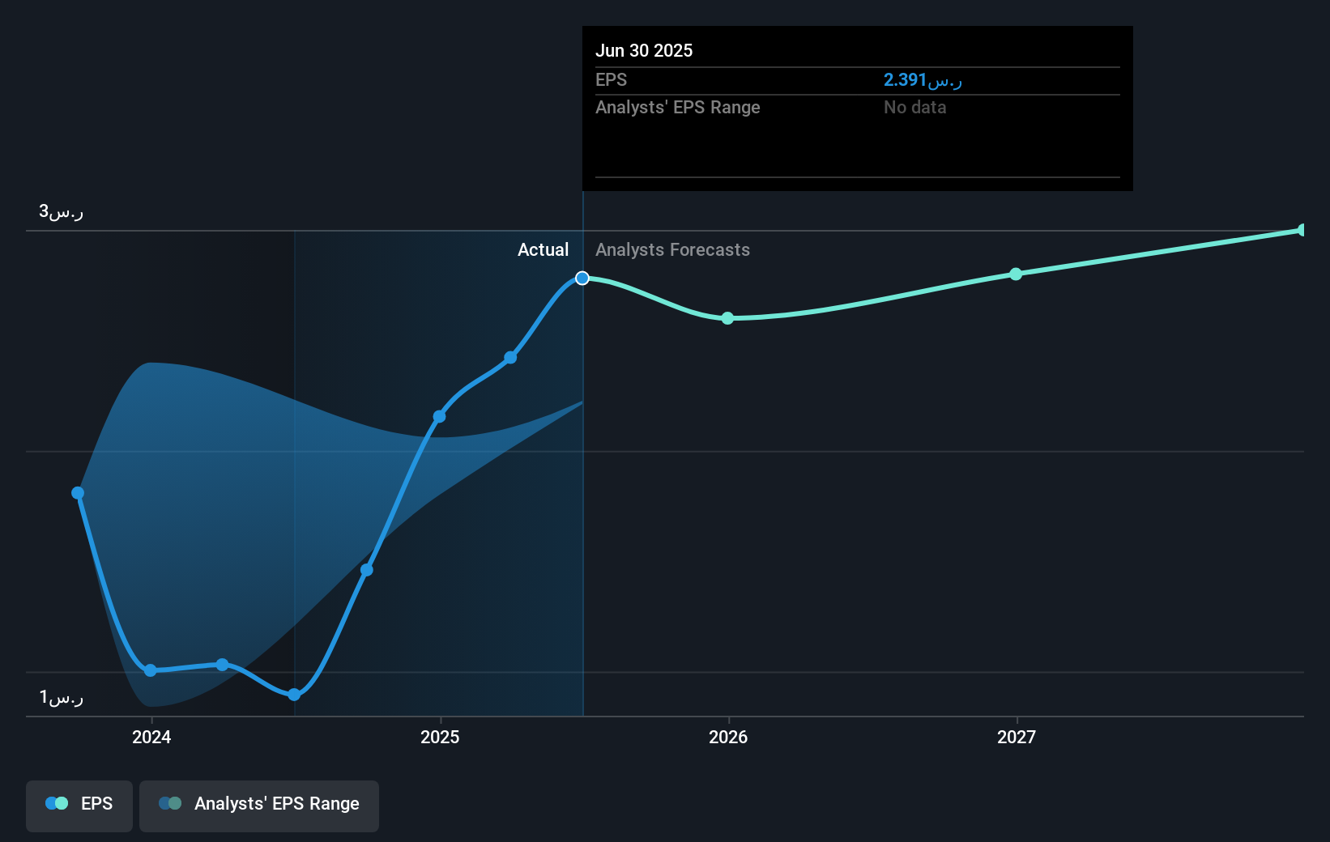Select the 2026 forecast data point
The width and height of the screenshot is (1330, 842).
(727, 318)
